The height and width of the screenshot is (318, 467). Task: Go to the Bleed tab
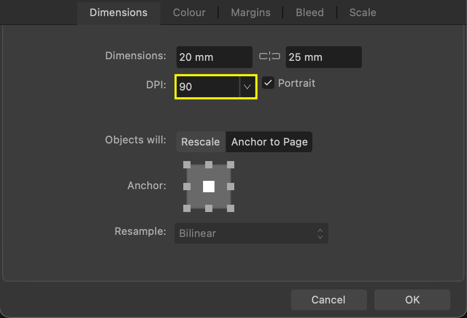click(x=310, y=12)
